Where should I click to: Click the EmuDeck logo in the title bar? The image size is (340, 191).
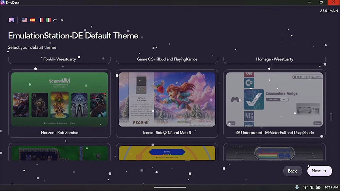[3, 2]
